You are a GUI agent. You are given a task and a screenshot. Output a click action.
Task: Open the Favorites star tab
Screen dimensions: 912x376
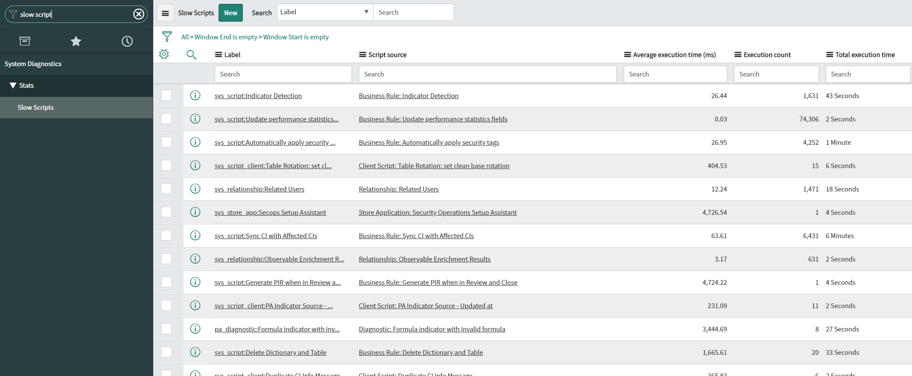(x=76, y=41)
